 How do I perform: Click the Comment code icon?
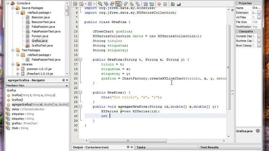point(173,4)
